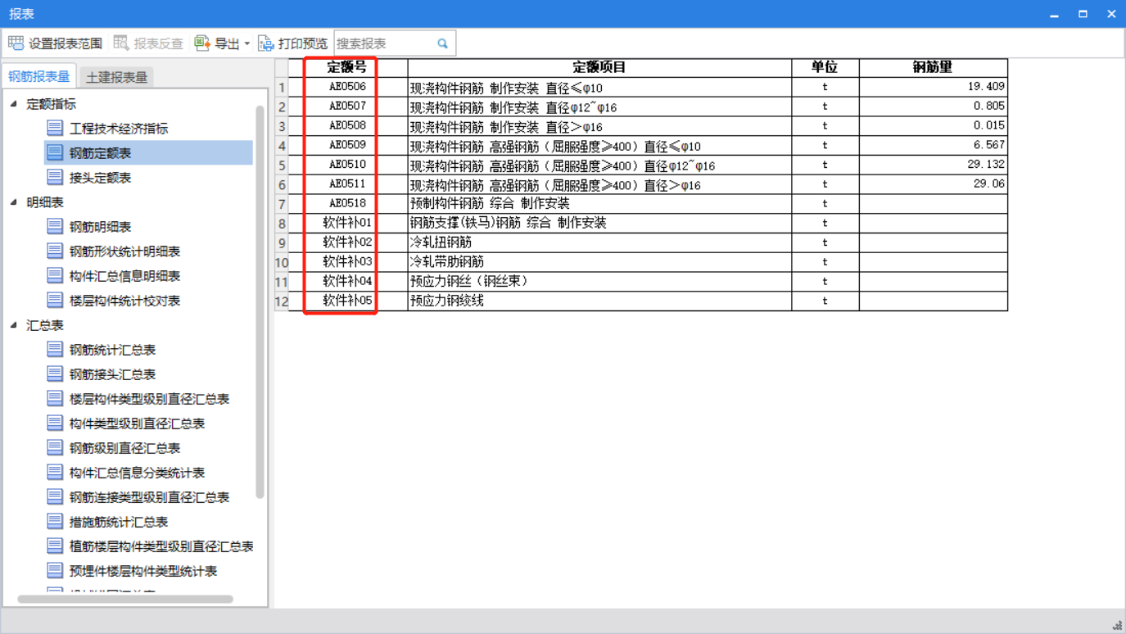
Task: Click the 措施筋统计汇总表 report icon
Action: coord(55,521)
